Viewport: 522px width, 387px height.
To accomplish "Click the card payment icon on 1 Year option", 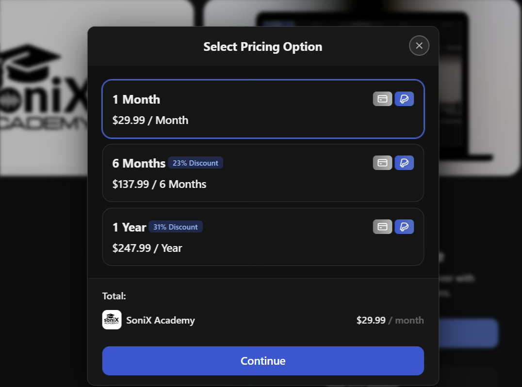I will pyautogui.click(x=382, y=226).
